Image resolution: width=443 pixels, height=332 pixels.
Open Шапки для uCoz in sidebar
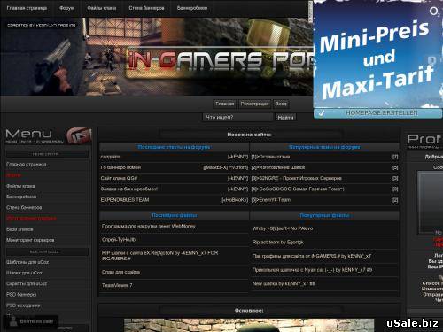tap(24, 273)
